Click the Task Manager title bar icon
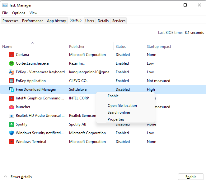Image resolution: width=206 pixels, height=183 pixels. coord(5,5)
